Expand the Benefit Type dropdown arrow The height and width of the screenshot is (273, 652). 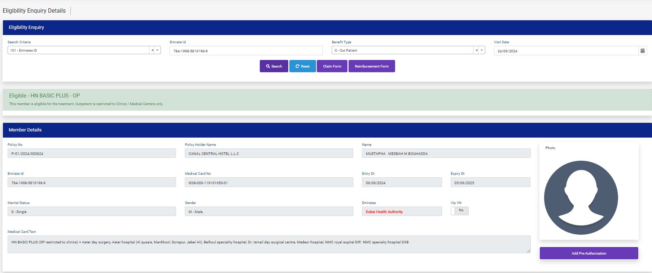click(481, 51)
